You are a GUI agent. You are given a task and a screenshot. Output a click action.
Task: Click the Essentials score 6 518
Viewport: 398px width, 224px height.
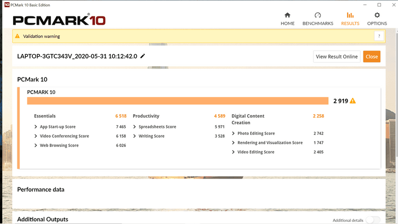point(121,116)
